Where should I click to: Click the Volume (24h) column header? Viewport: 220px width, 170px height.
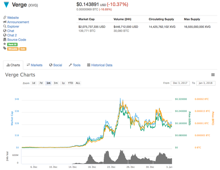tap(122, 19)
